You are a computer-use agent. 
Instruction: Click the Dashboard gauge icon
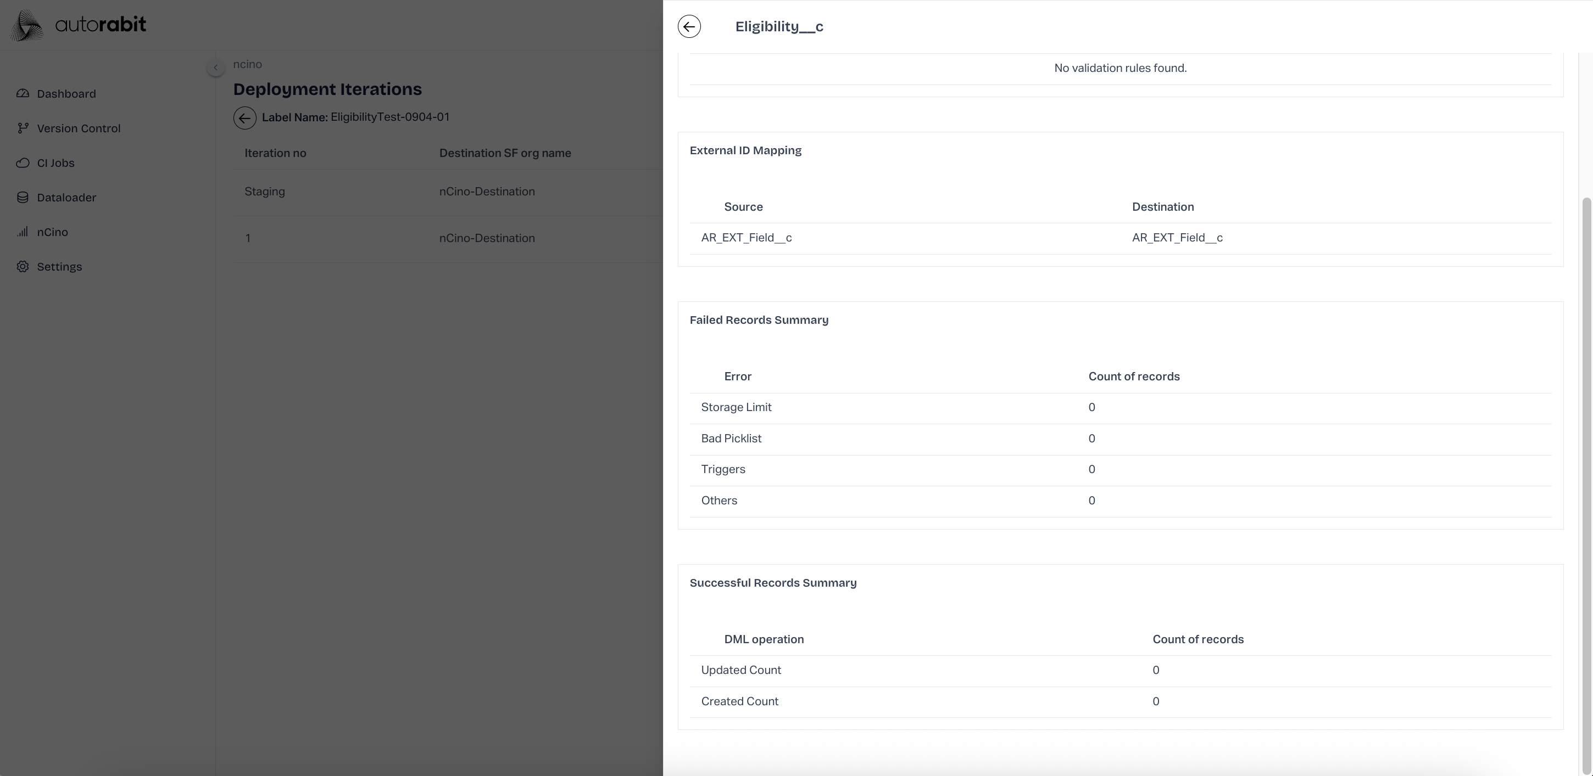coord(23,94)
